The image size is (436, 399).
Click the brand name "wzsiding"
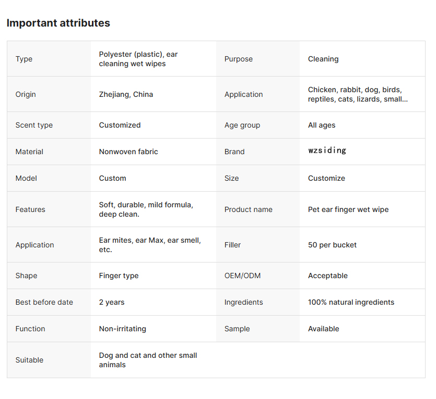pyautogui.click(x=327, y=151)
